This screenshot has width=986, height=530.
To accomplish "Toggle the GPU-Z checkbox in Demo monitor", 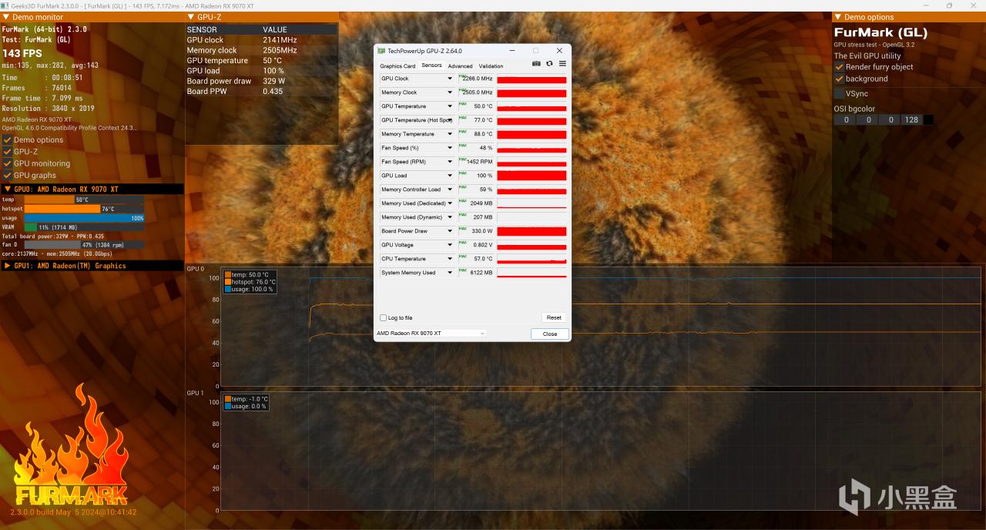I will click(7, 152).
